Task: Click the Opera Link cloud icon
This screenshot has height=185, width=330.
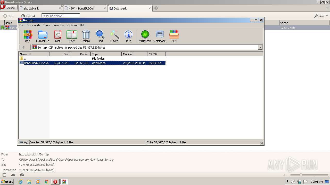Action: click(x=13, y=175)
